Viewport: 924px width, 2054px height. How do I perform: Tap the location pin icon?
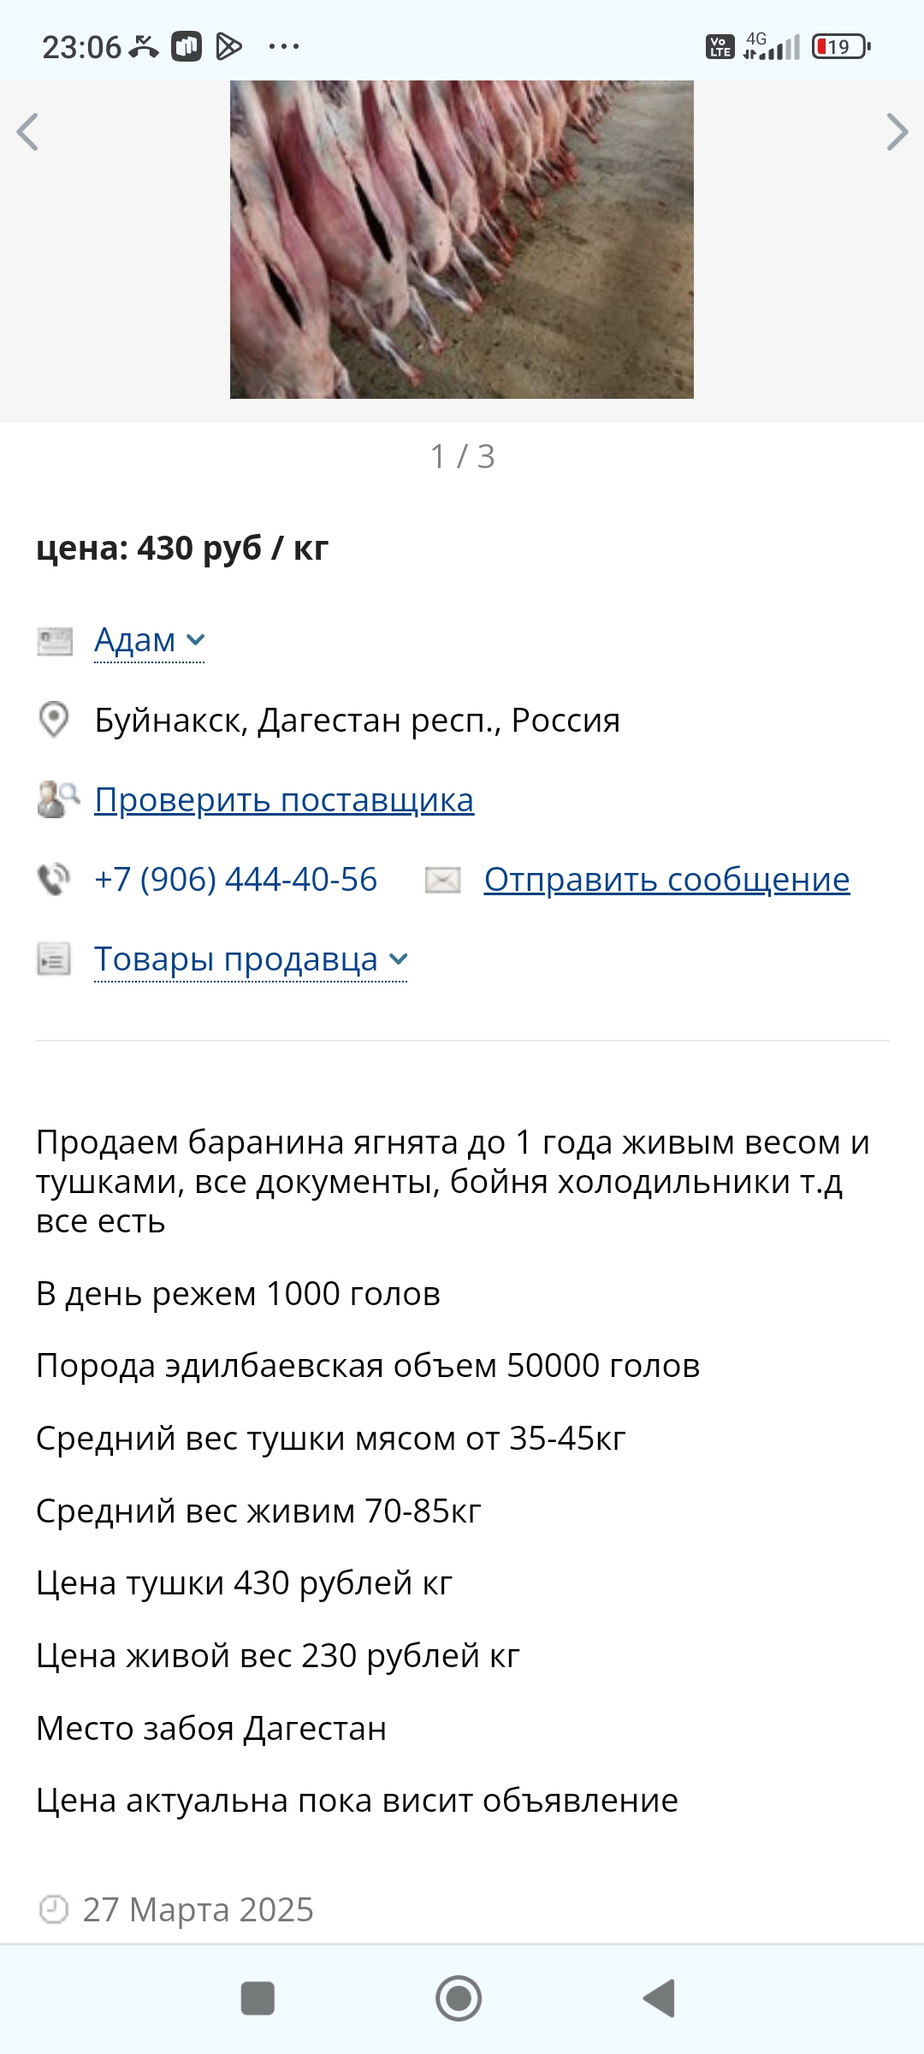[54, 720]
